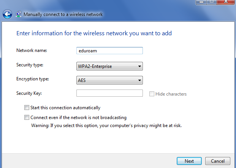
Task: Cancel the wireless network setup
Action: point(218,161)
